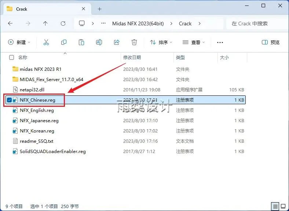
Task: Click the 文本文档 type cell
Action: (185, 141)
